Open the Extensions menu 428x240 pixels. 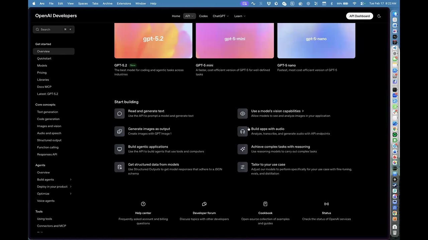pos(124,3)
